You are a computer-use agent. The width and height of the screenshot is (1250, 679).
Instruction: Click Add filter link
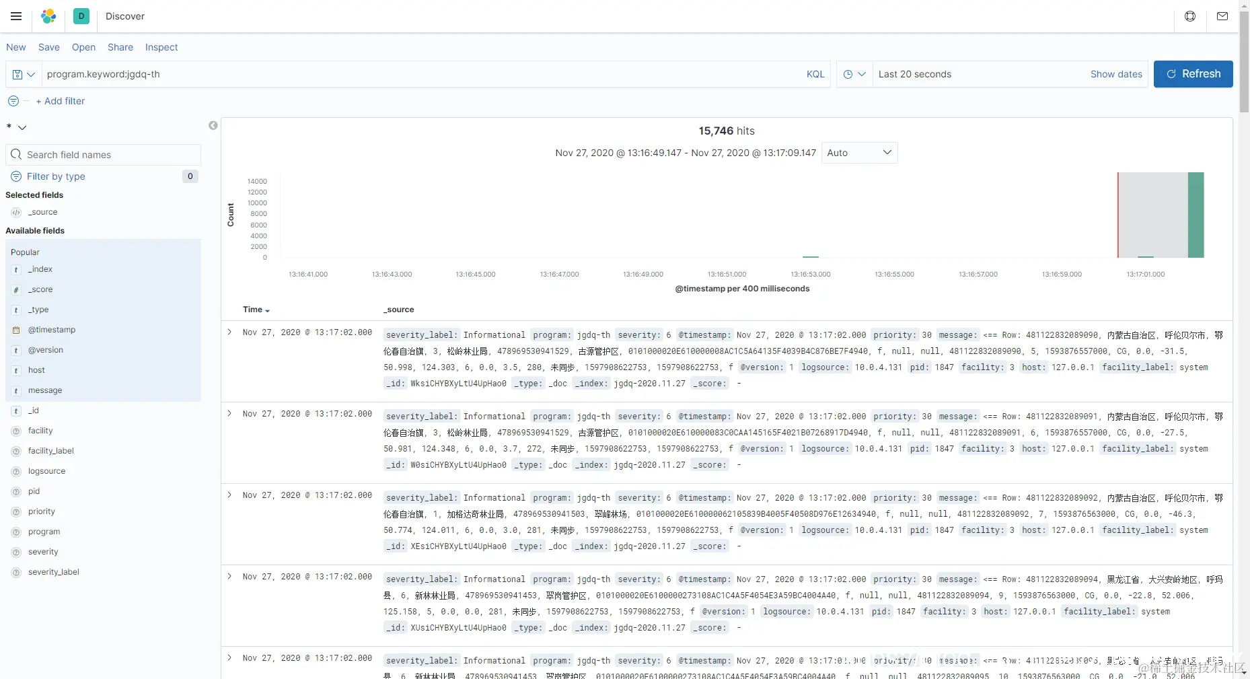60,101
